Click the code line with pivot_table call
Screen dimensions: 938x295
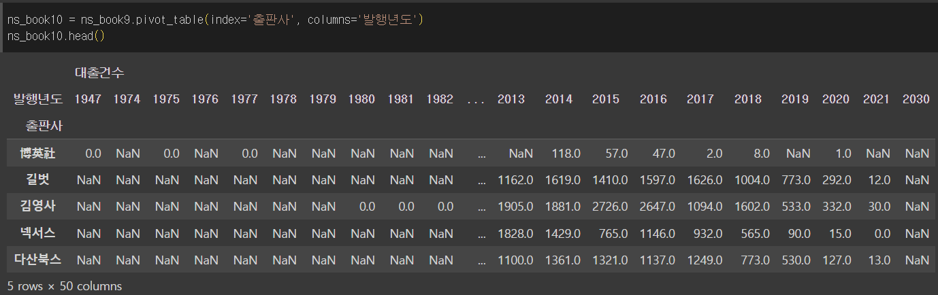point(216,20)
